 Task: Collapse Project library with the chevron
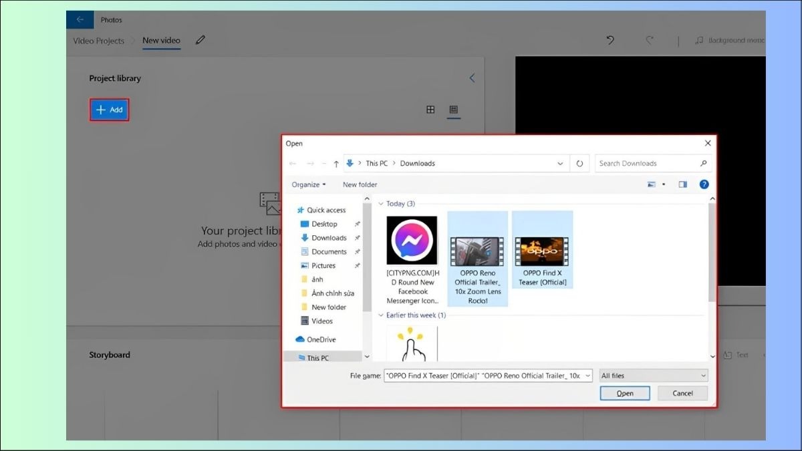[472, 78]
